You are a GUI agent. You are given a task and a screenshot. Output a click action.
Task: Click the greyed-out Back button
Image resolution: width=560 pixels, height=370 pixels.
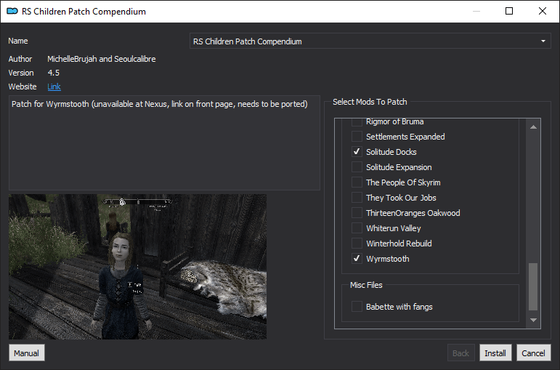click(x=461, y=353)
